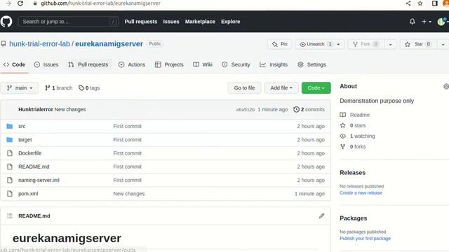Click the Go to file button
Viewport: 449px width, 252px height.
point(245,88)
